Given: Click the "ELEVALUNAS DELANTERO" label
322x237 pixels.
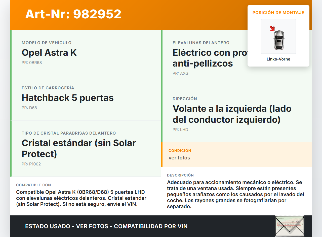Looking at the screenshot, I should 201,43.
